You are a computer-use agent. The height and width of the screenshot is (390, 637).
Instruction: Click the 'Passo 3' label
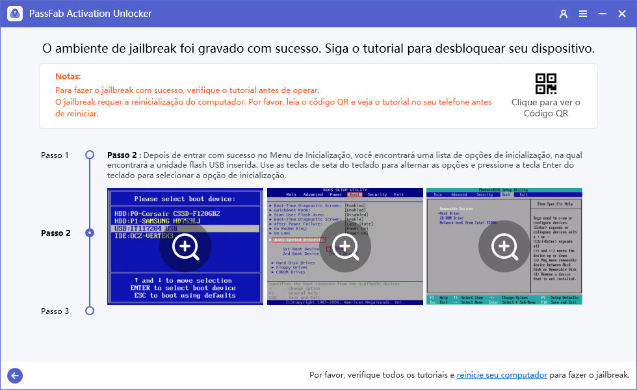click(55, 311)
